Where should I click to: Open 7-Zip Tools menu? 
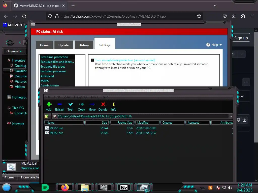click(x=94, y=97)
